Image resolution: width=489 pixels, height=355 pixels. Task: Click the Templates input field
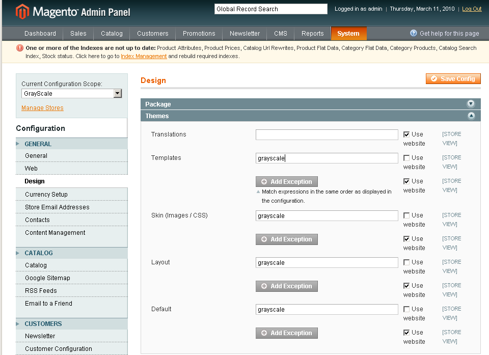pyautogui.click(x=327, y=158)
